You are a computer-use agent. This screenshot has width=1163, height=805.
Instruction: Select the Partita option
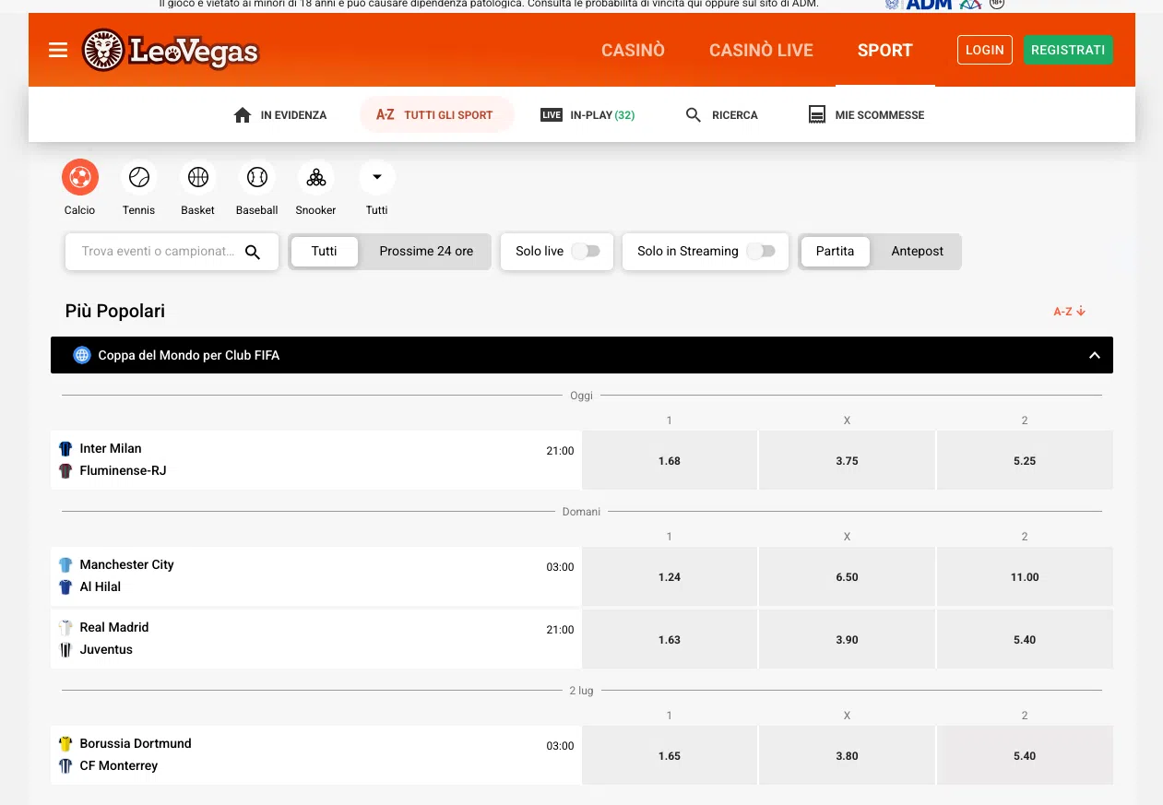point(836,251)
